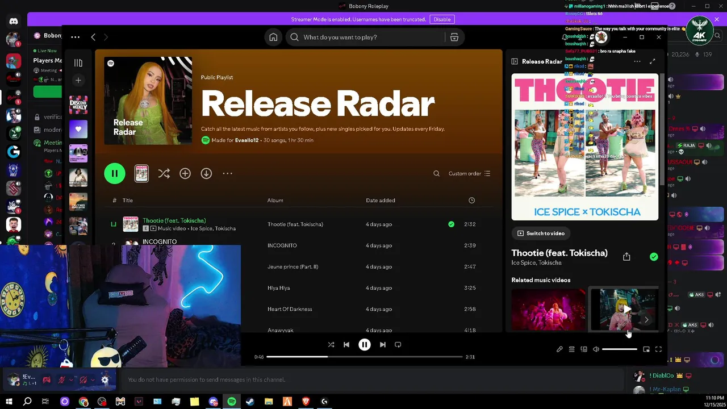Open Jeune prince (Part. II) album

pyautogui.click(x=293, y=266)
